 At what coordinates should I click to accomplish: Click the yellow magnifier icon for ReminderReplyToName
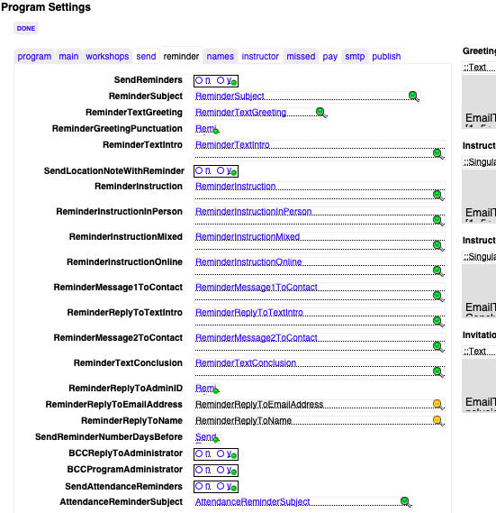[438, 420]
